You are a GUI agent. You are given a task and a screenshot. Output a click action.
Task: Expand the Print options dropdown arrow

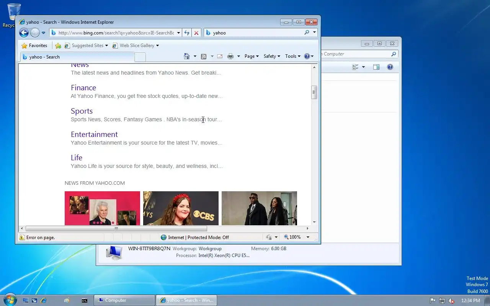tap(238, 56)
